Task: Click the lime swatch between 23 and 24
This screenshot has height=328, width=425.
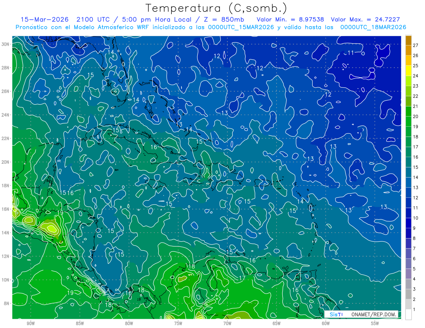Action: click(x=408, y=81)
